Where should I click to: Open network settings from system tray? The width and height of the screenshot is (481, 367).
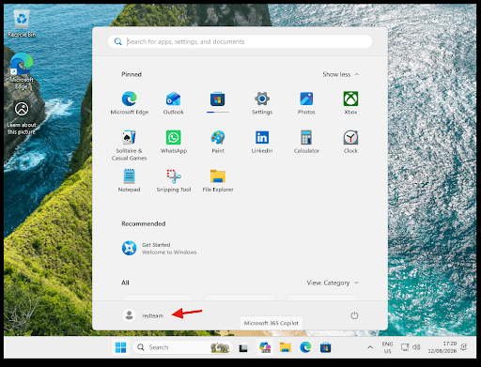pyautogui.click(x=405, y=347)
